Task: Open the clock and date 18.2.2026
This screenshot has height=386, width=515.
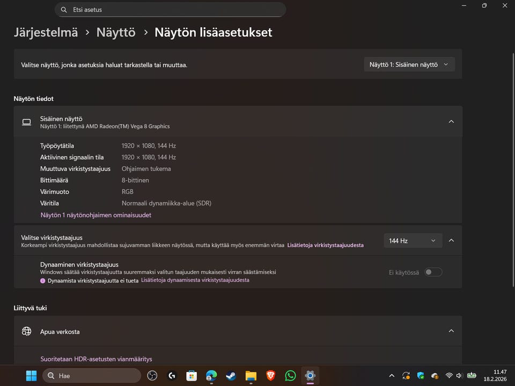Action: click(x=495, y=375)
